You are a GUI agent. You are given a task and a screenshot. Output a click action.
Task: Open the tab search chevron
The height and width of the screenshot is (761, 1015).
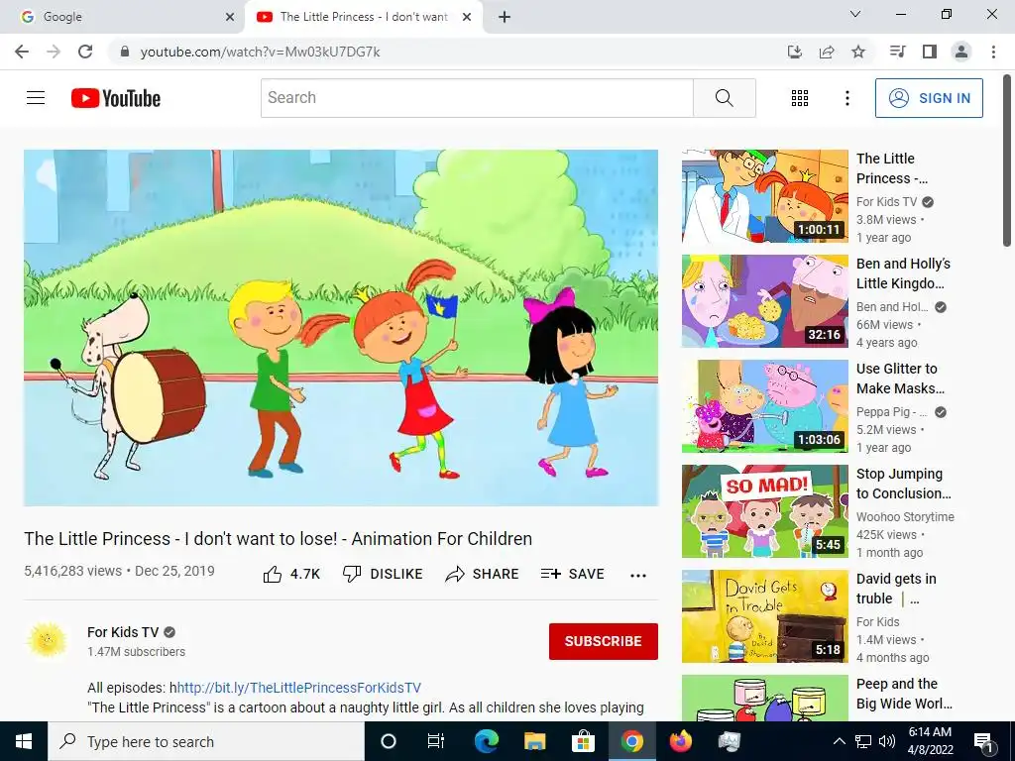click(x=855, y=14)
